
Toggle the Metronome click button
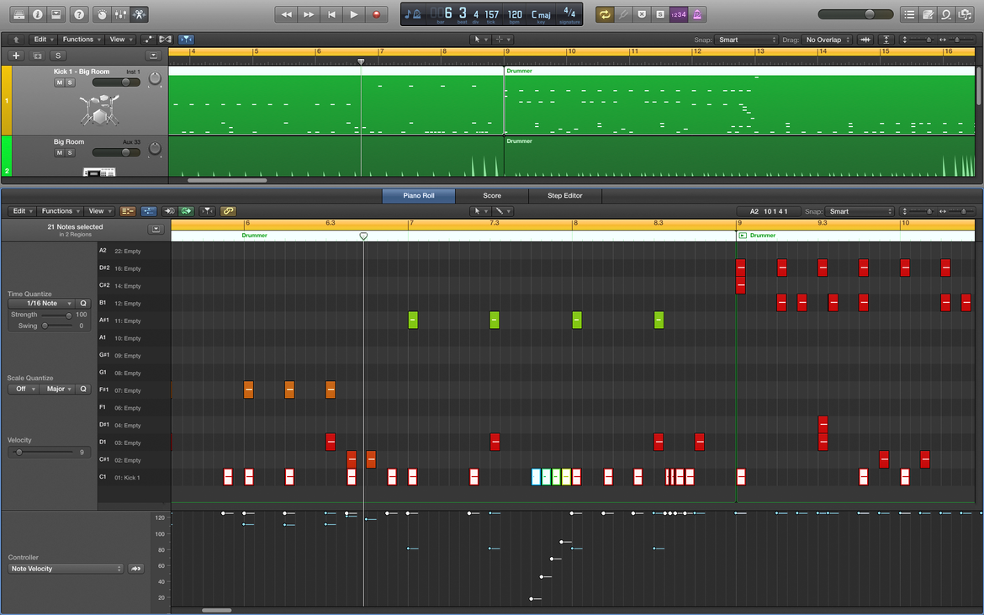(x=697, y=13)
